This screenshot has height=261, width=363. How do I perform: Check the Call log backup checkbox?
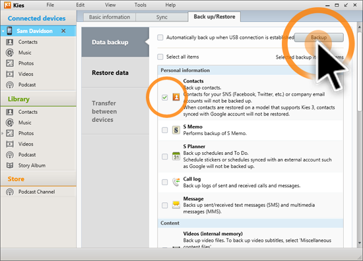click(x=164, y=182)
